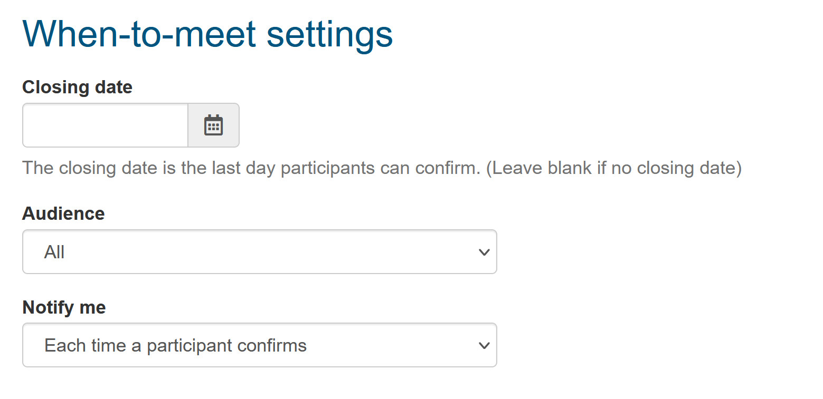This screenshot has width=823, height=399.
Task: Click the closing date help text
Action: pos(382,168)
